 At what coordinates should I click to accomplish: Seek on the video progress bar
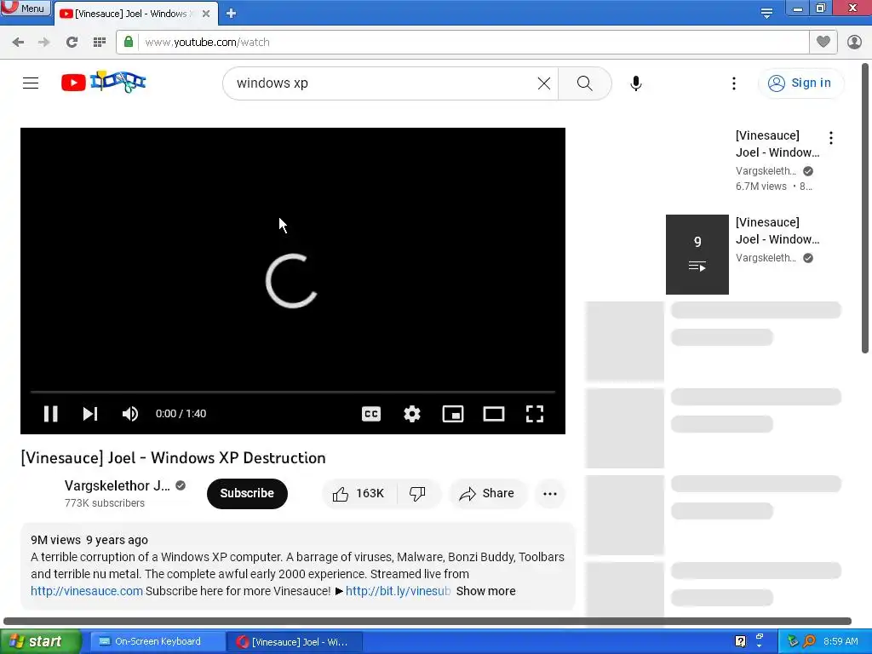pos(293,392)
